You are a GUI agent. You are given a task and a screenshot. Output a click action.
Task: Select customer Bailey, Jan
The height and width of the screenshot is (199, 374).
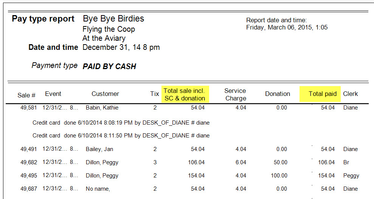pyautogui.click(x=99, y=149)
